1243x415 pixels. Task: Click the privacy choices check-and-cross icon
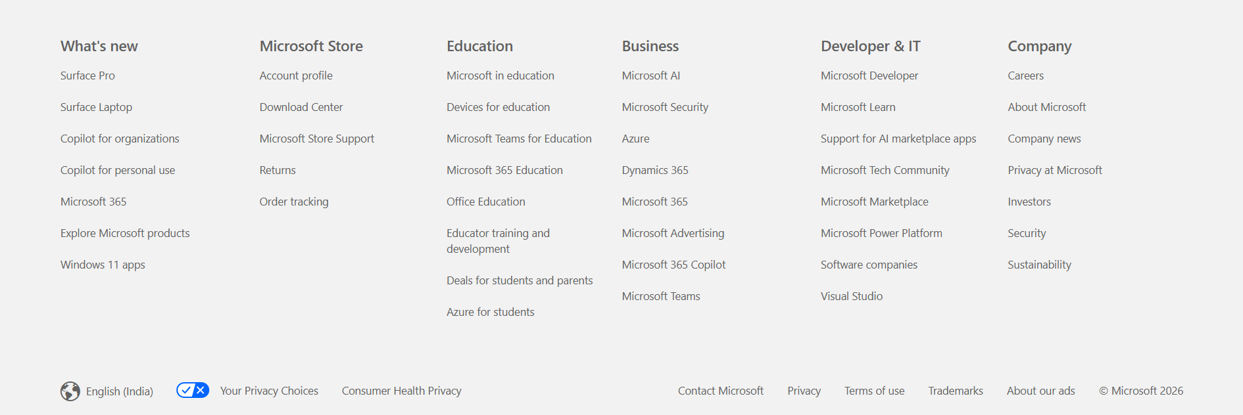click(193, 390)
